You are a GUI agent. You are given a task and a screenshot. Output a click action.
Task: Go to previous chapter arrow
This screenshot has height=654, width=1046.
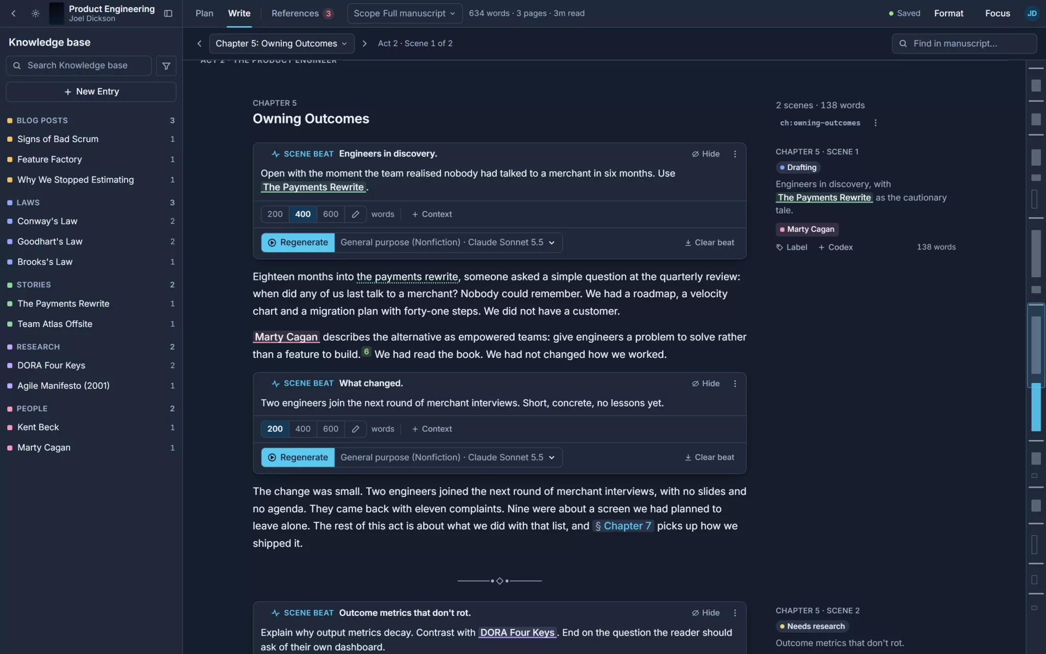[x=199, y=43]
